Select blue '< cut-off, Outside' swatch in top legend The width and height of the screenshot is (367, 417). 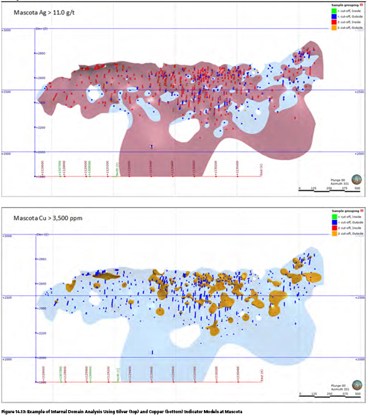coord(334,16)
